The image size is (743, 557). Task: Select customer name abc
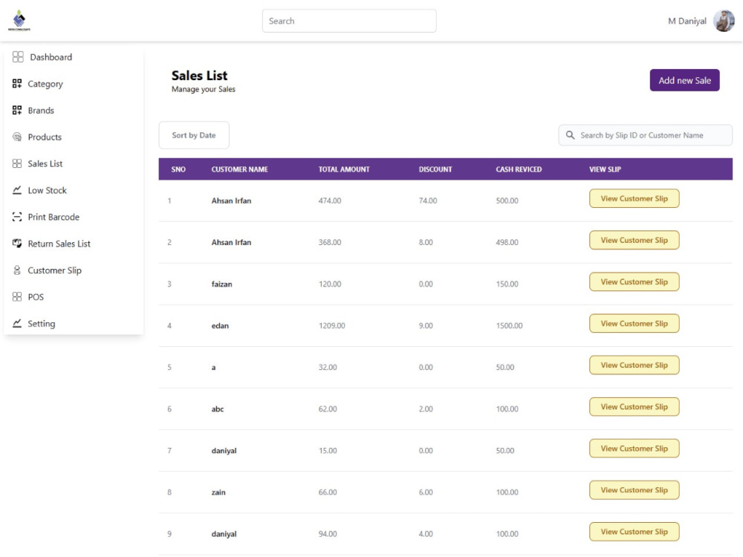coord(218,409)
